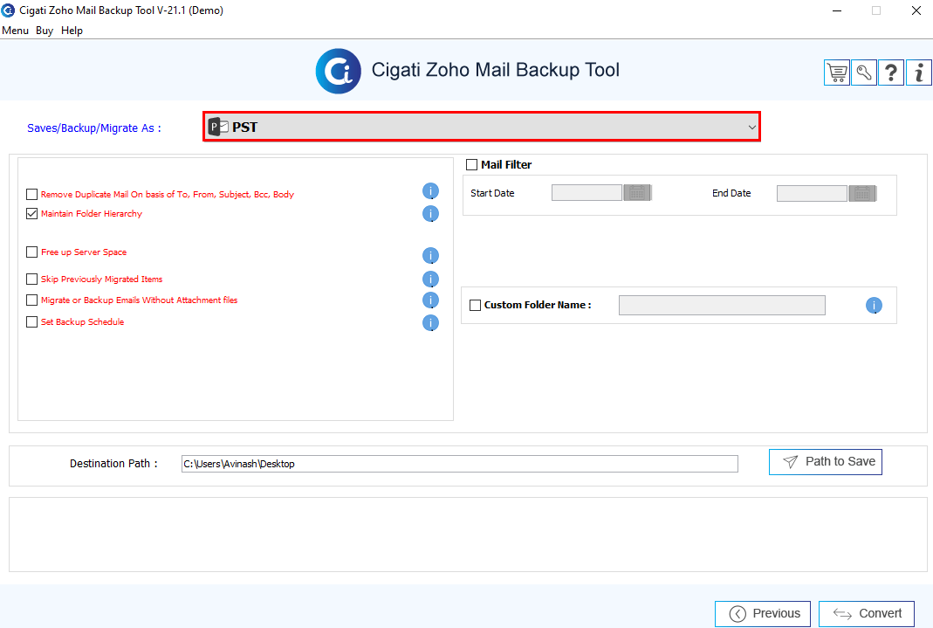Click the app icon in title bar
The width and height of the screenshot is (933, 628).
(8, 10)
